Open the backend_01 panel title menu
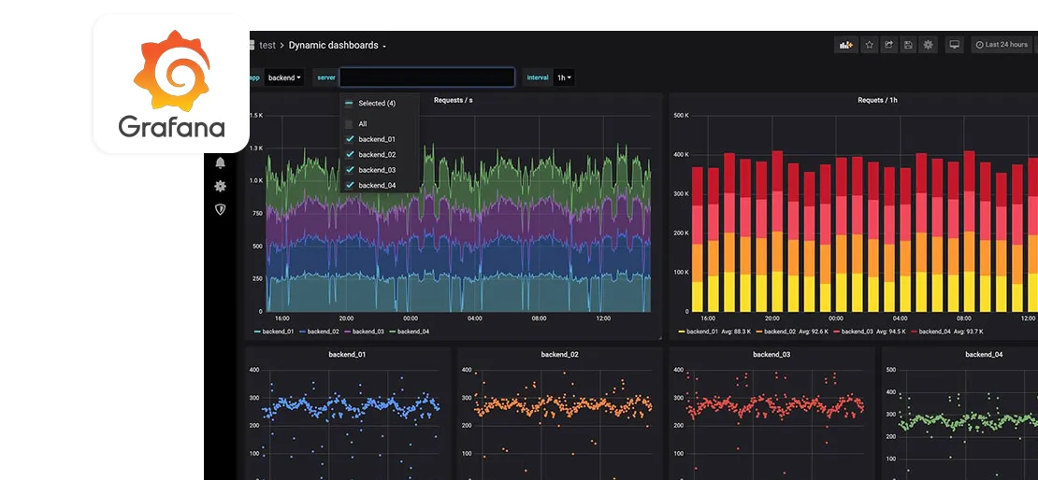This screenshot has width=1038, height=480. (348, 354)
